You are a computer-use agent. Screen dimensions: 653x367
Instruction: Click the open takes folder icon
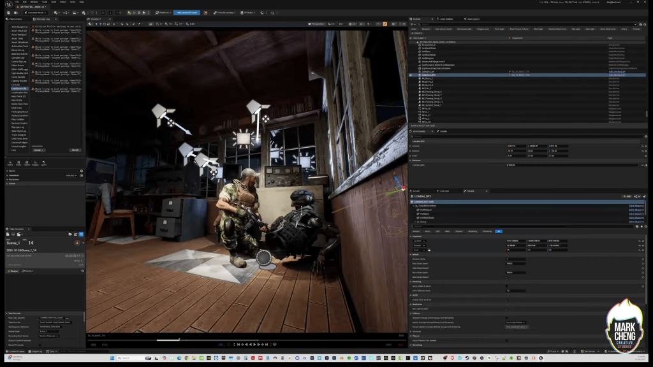coord(70,234)
